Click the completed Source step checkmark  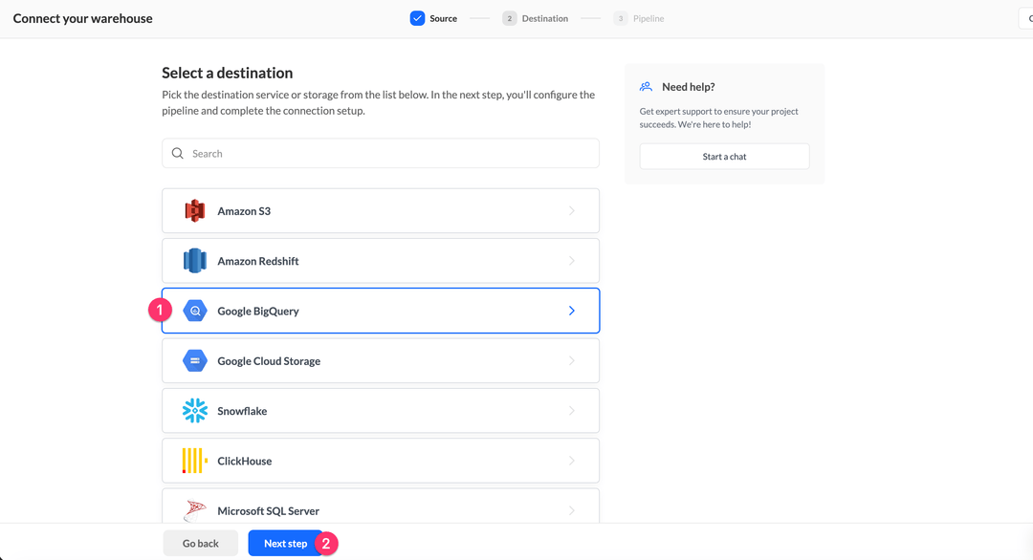[x=415, y=17]
